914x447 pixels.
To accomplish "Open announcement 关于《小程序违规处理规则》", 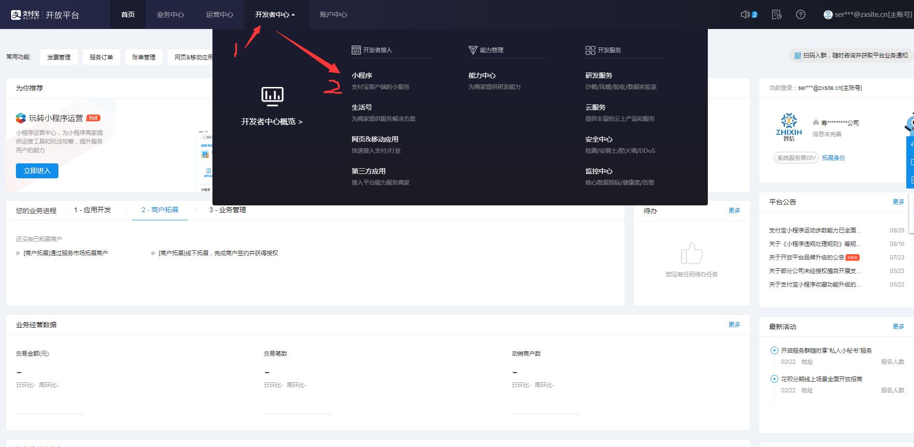I will click(x=815, y=244).
